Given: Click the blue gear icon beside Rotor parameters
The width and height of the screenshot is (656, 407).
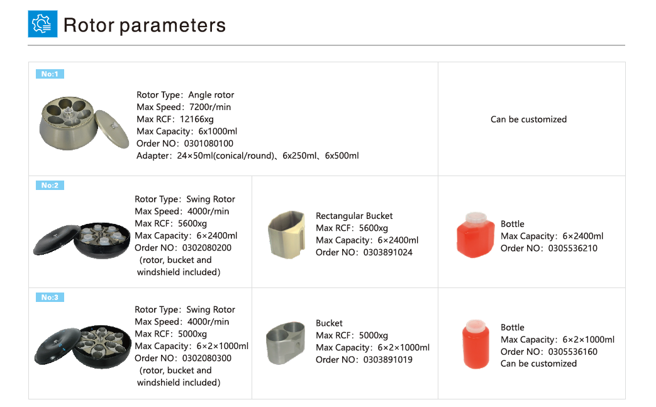Looking at the screenshot, I should 43,24.
